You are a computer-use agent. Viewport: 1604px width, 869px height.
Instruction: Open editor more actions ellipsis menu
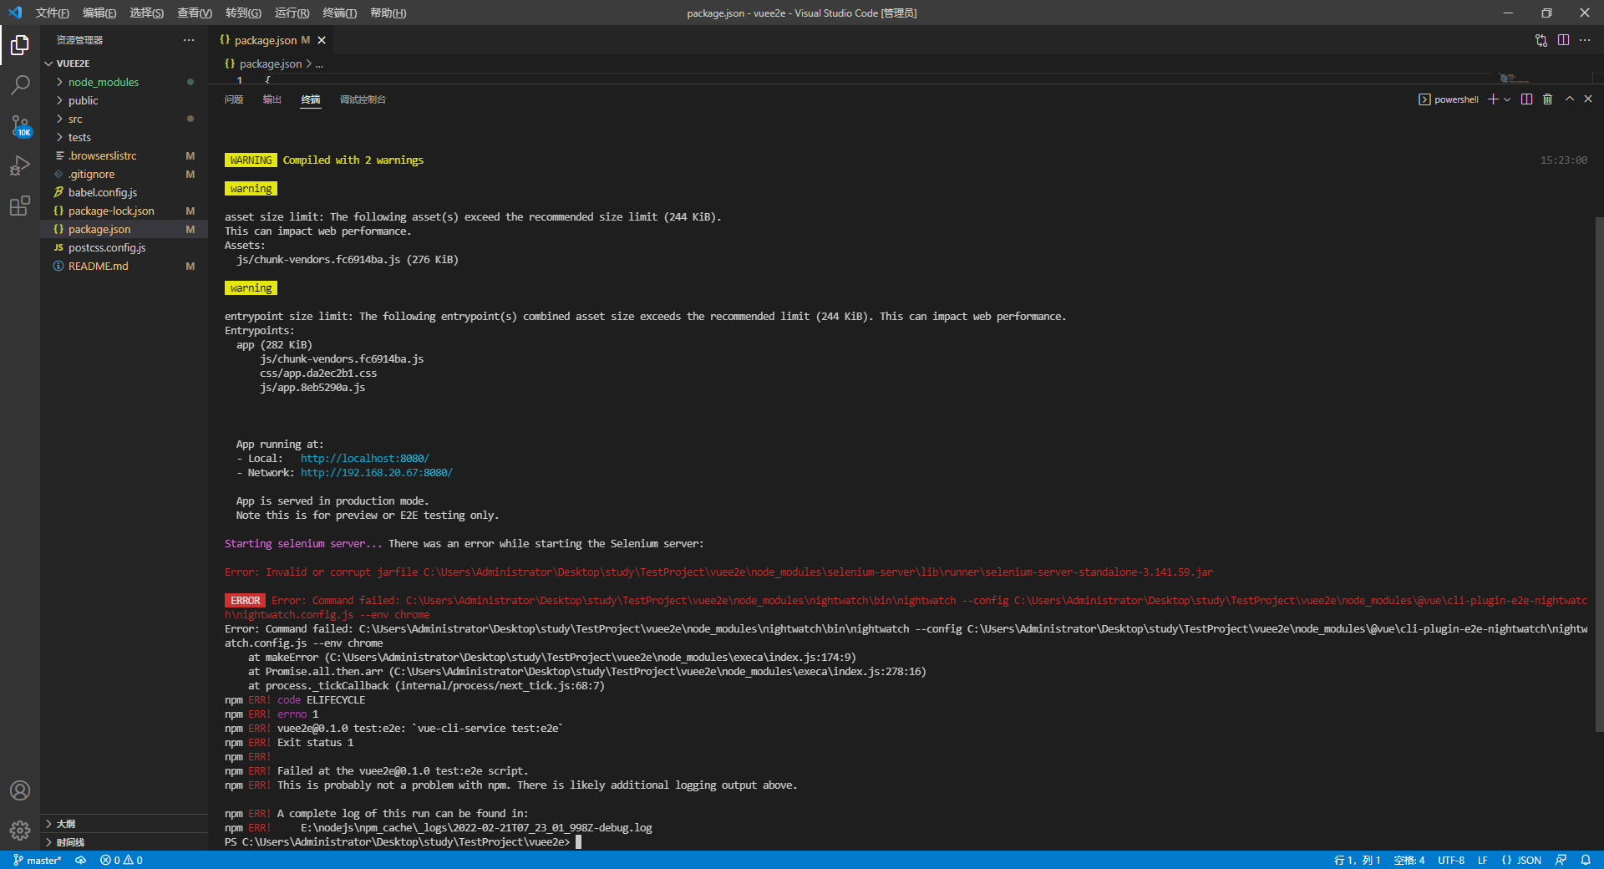point(1585,40)
